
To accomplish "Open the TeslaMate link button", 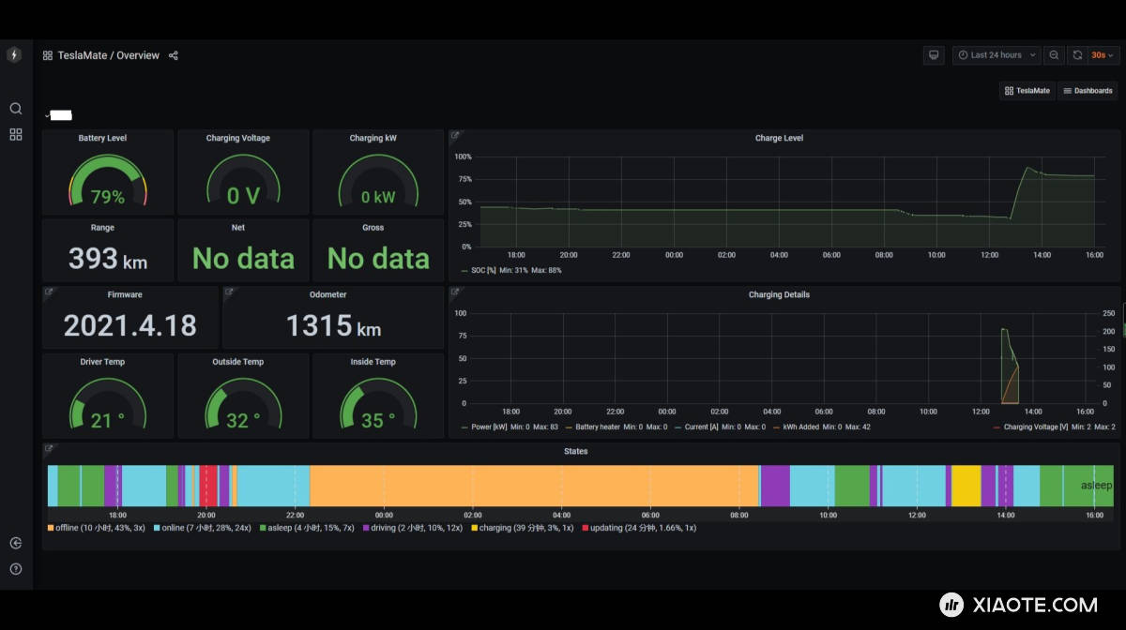I will coord(1027,91).
